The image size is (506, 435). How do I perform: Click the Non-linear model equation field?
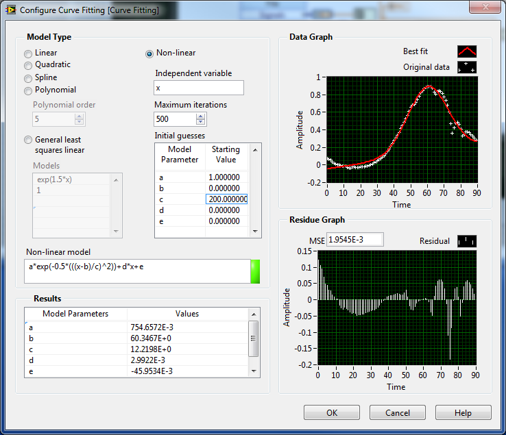(x=138, y=271)
